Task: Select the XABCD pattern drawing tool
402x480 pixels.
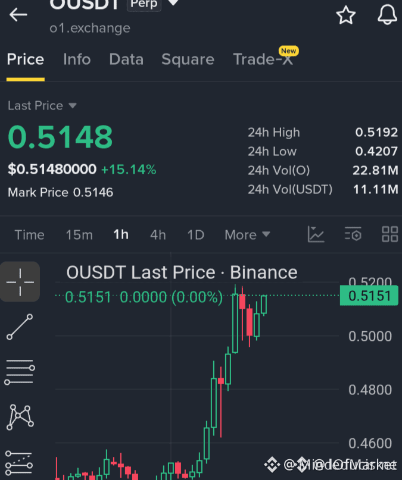Action: [x=20, y=417]
